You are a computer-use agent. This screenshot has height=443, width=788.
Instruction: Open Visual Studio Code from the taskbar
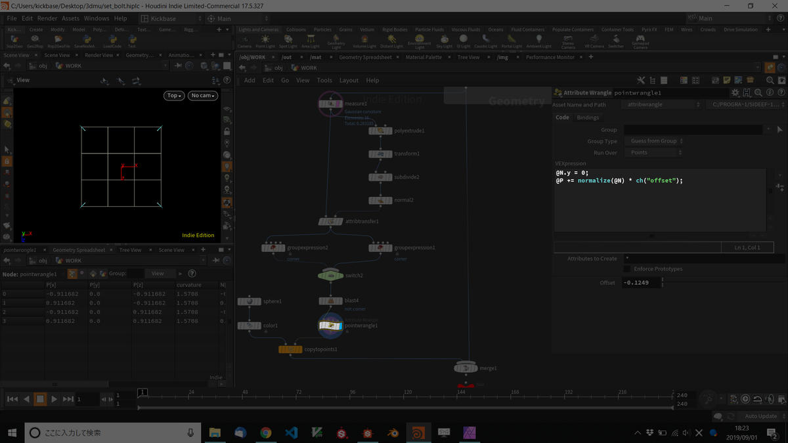pyautogui.click(x=291, y=432)
